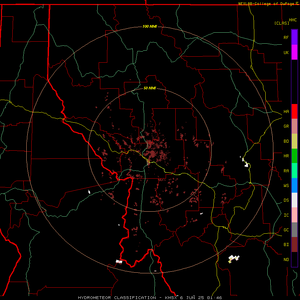This screenshot has width=300, height=300.
Task: Click the green HR heavy rain swatch
Action: click(294, 156)
